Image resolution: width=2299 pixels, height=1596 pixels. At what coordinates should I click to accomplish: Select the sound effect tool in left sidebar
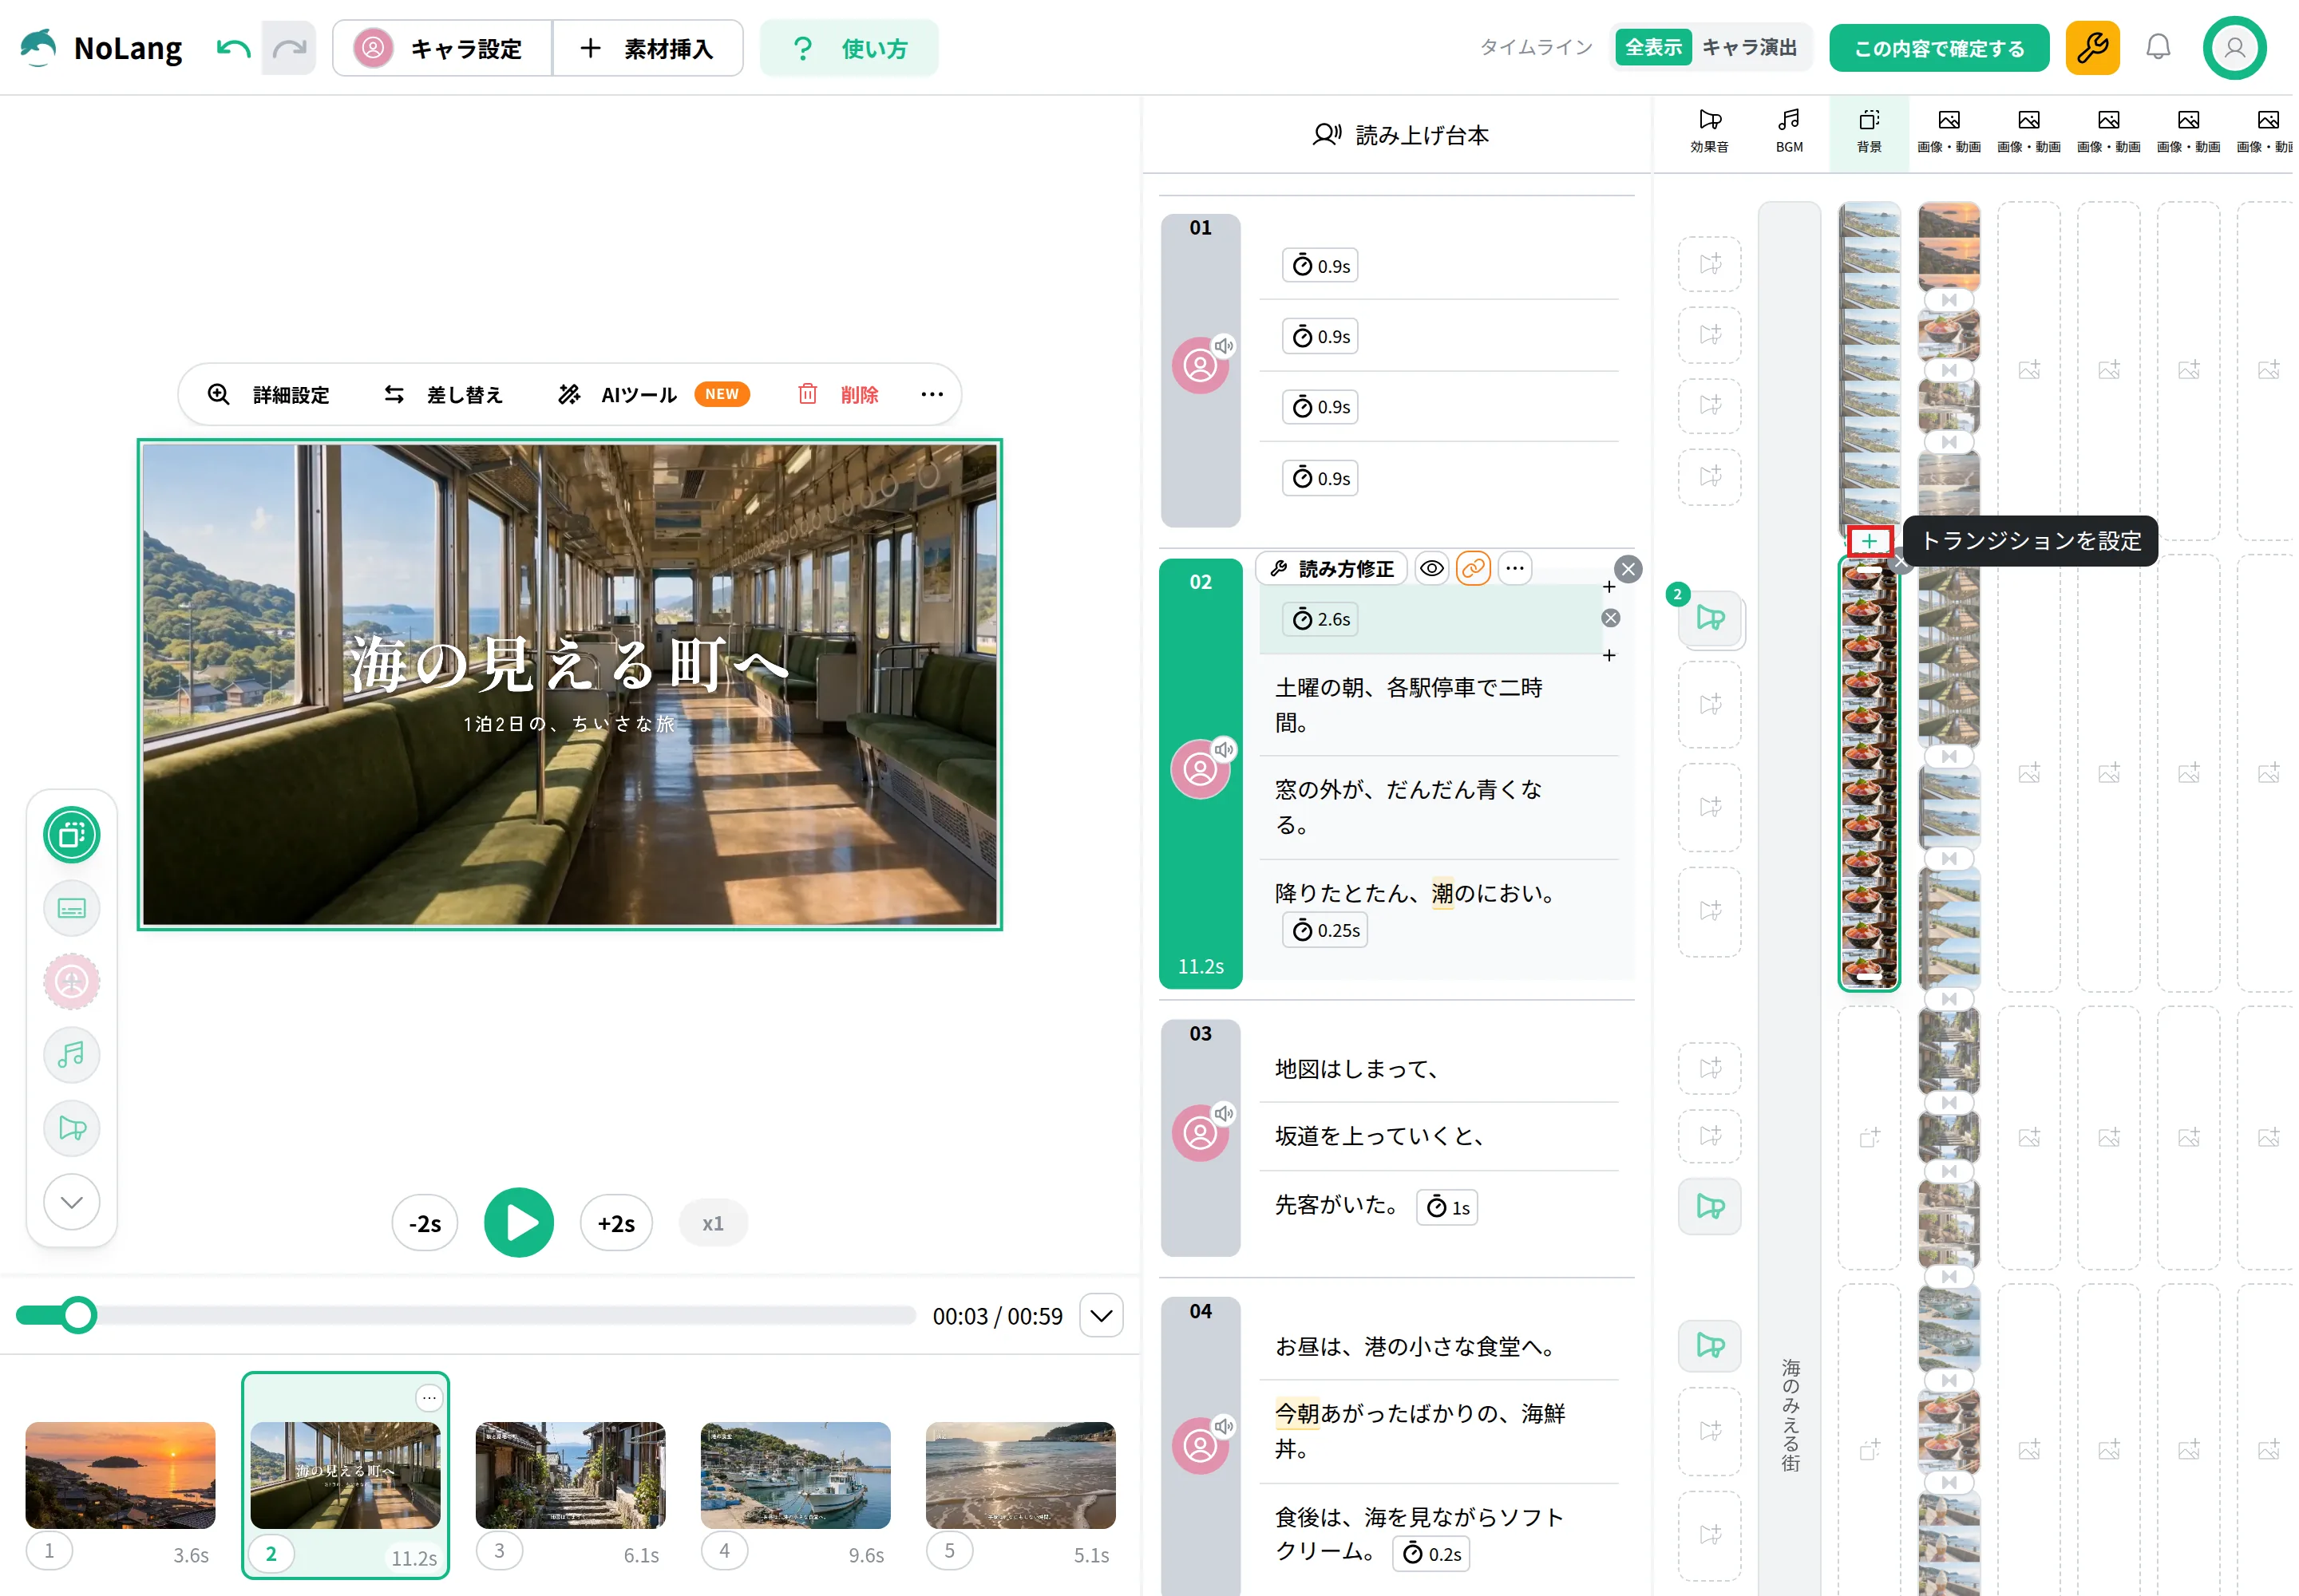72,1128
